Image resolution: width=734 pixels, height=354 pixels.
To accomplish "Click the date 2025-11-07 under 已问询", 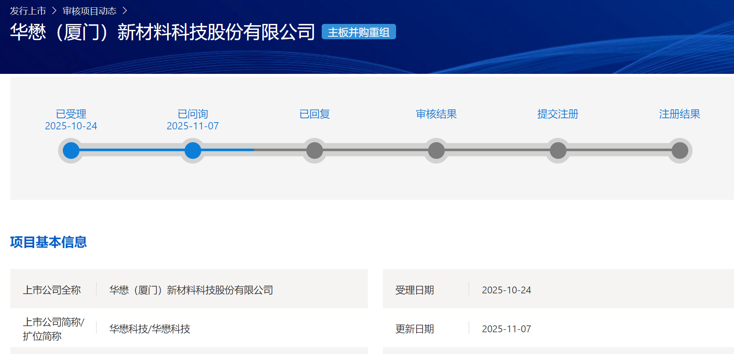I will tap(193, 126).
